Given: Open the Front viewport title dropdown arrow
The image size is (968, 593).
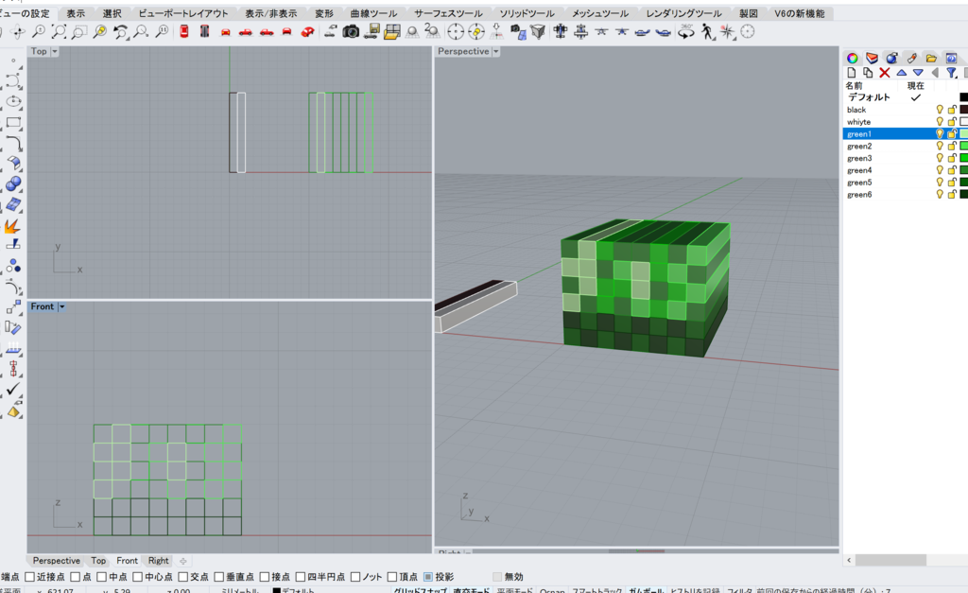Looking at the screenshot, I should 61,306.
